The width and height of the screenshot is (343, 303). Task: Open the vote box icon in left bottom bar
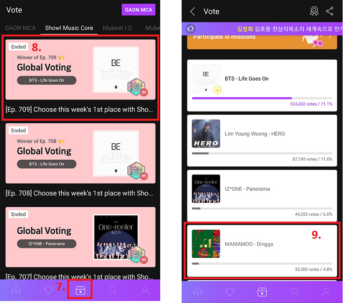pos(80,290)
